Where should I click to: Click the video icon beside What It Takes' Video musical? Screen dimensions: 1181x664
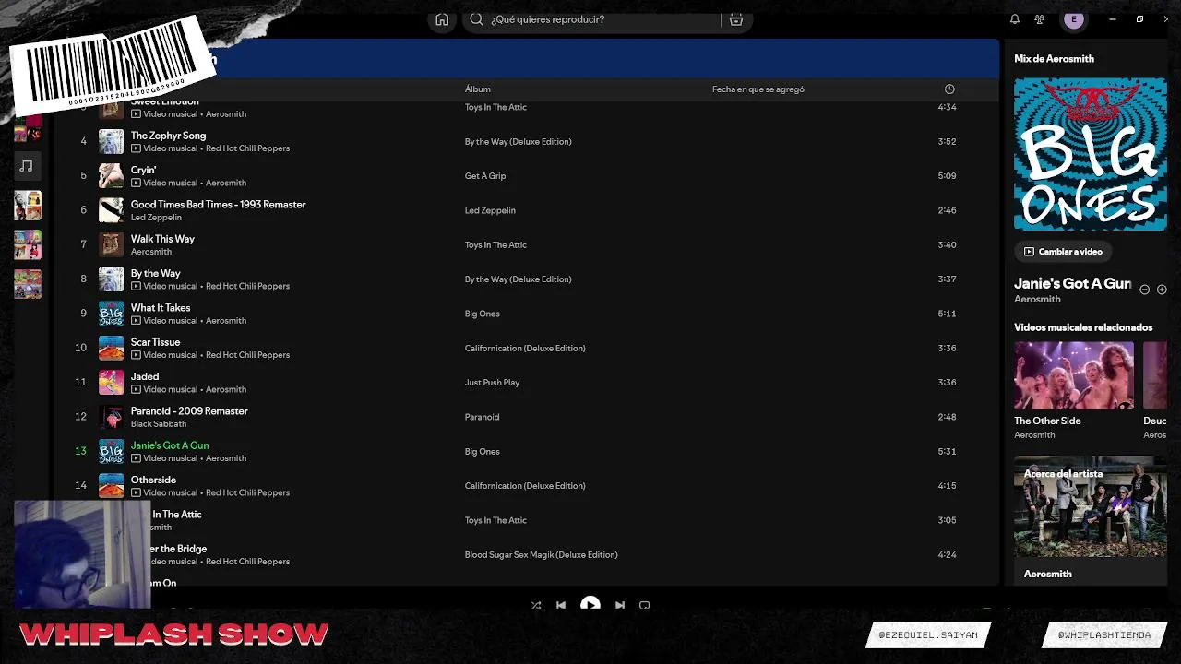[x=136, y=321]
